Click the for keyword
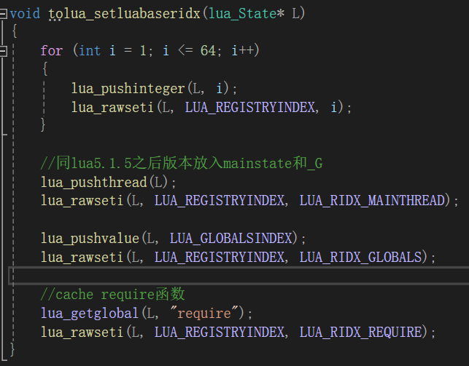469x366 pixels. (x=52, y=50)
